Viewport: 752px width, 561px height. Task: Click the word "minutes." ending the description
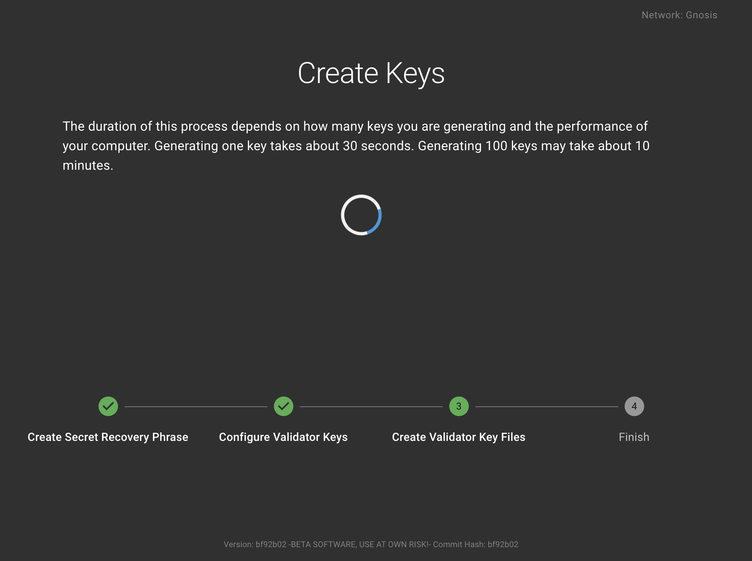88,165
